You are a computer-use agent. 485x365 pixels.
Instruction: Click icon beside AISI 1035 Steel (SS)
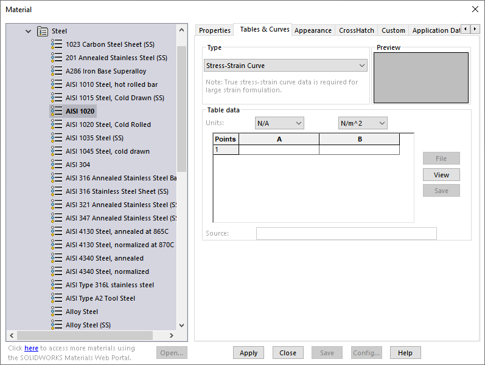point(57,138)
